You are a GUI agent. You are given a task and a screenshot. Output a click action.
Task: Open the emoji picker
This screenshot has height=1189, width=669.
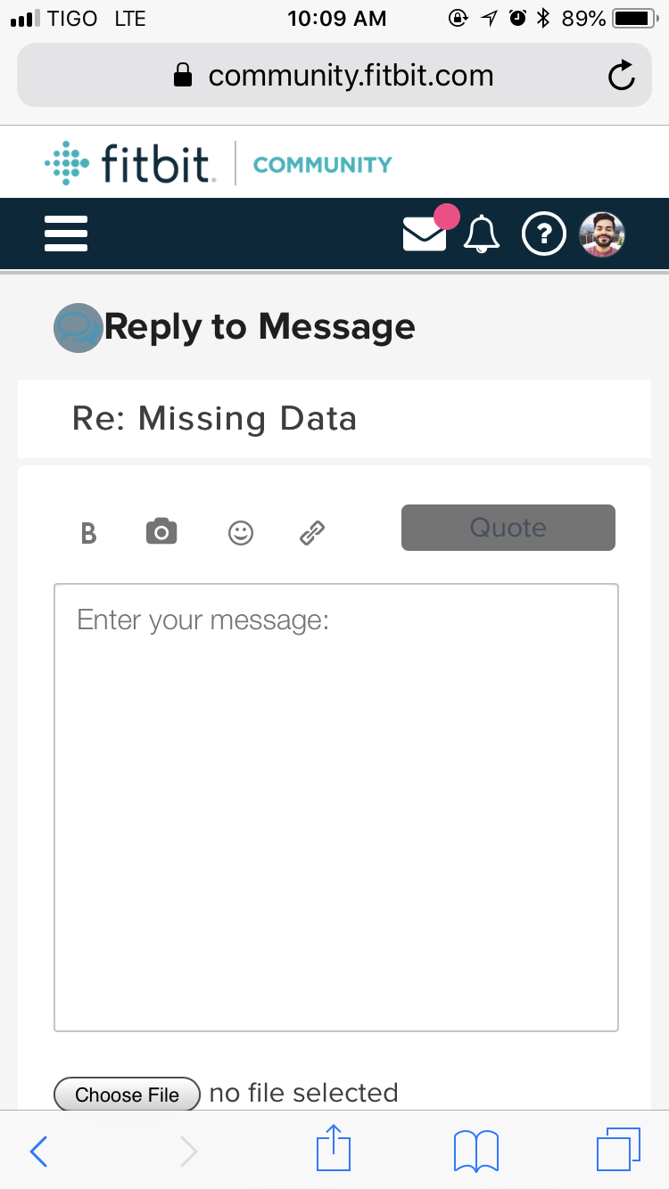[240, 532]
